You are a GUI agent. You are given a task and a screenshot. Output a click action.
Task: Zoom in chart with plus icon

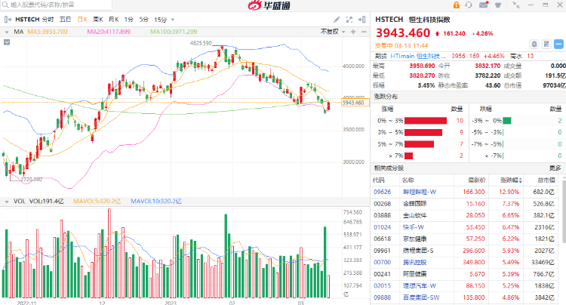(x=353, y=32)
